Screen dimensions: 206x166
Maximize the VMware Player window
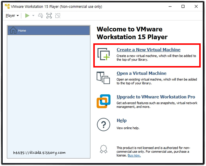pos(183,6)
